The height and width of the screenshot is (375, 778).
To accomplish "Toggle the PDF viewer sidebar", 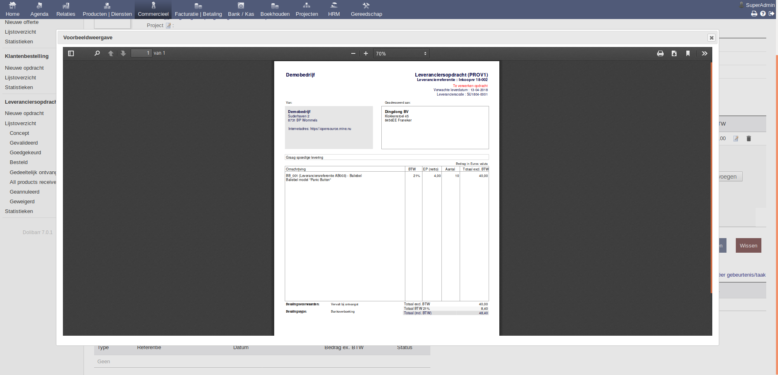I will (x=71, y=53).
